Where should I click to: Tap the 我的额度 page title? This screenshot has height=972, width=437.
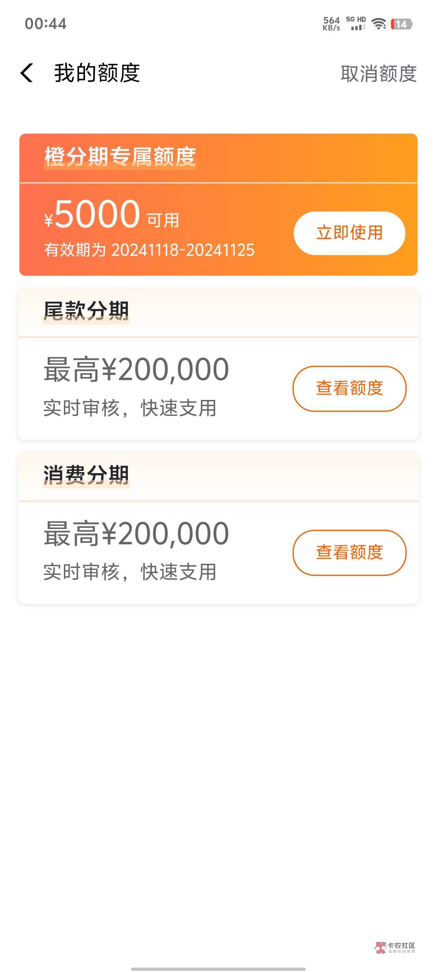[x=97, y=73]
